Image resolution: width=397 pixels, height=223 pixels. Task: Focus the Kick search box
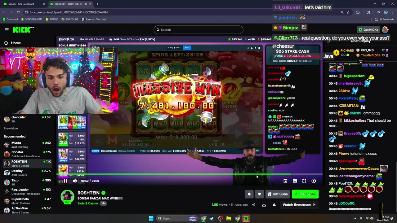(x=198, y=30)
